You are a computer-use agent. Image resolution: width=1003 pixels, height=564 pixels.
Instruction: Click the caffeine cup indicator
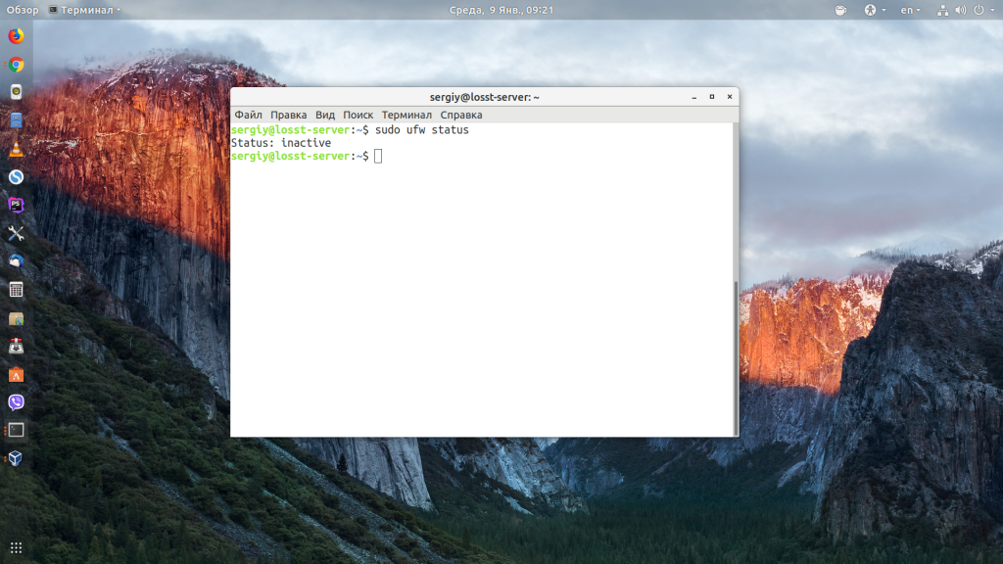click(x=841, y=11)
